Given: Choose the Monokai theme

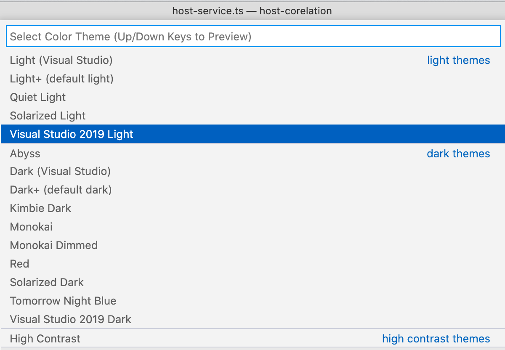Looking at the screenshot, I should [31, 227].
